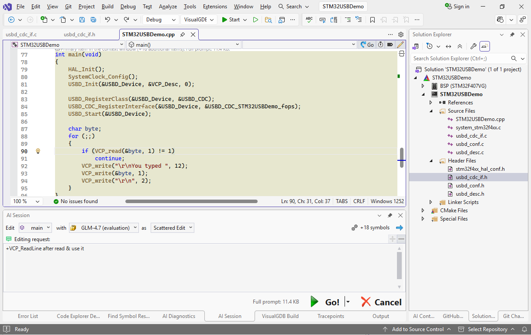Toggle the Preview Selected Items button
Image resolution: width=531 pixels, height=335 pixels.
[x=485, y=46]
